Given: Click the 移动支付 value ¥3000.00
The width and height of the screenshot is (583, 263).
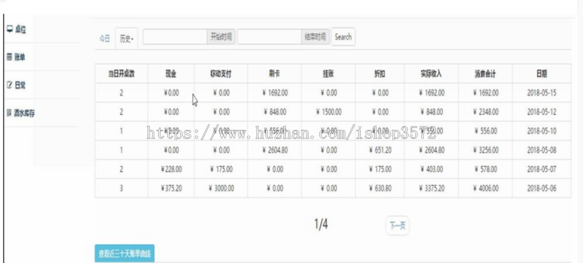Looking at the screenshot, I should coord(221,189).
